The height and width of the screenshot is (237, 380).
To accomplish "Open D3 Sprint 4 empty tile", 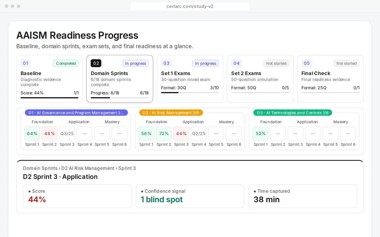I will coord(313,134).
